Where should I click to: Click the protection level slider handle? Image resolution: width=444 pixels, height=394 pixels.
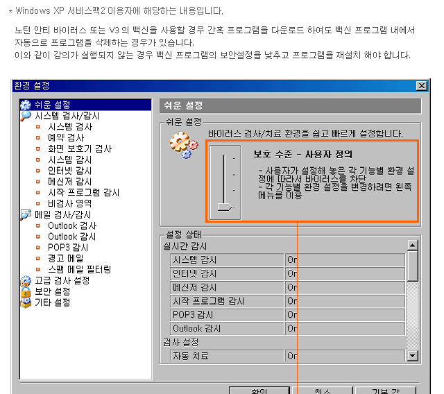pos(225,206)
